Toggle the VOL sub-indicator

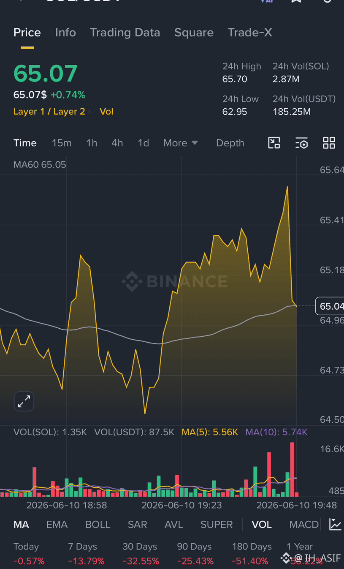tap(262, 525)
